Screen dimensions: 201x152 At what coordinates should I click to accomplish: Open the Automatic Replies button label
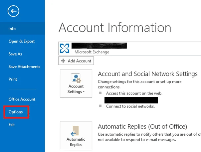tap(76, 142)
